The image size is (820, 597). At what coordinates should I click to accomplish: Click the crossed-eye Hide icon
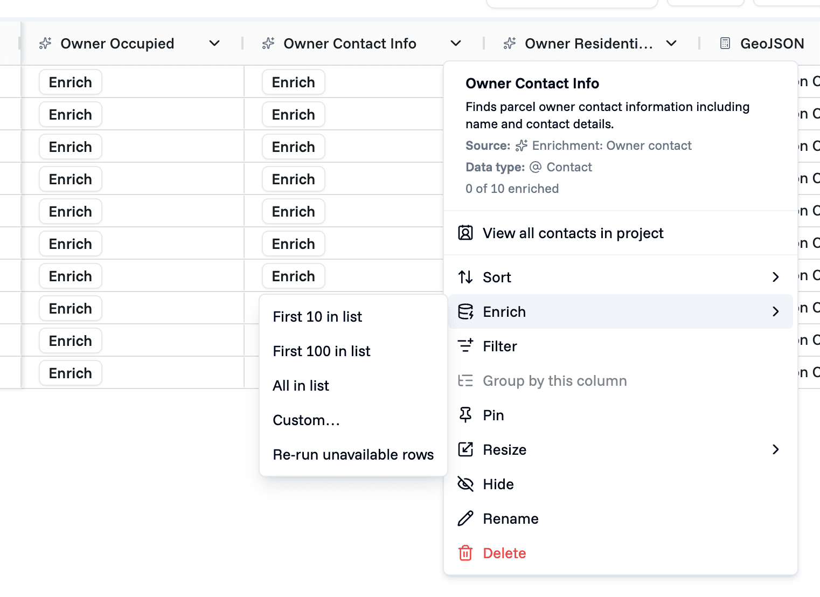[465, 484]
